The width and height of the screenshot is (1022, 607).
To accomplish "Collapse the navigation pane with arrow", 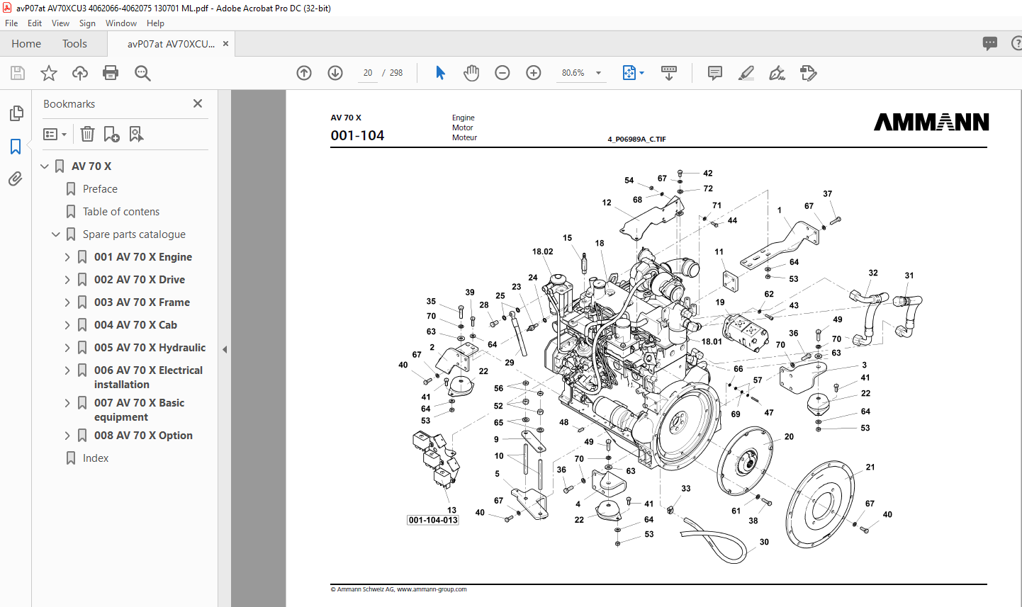I will pos(225,349).
